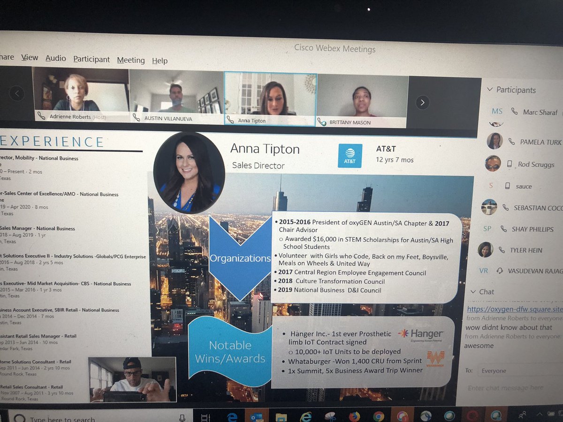563x422 pixels.
Task: Click phone audio icon beside Anna Tipton label
Action: (x=230, y=120)
